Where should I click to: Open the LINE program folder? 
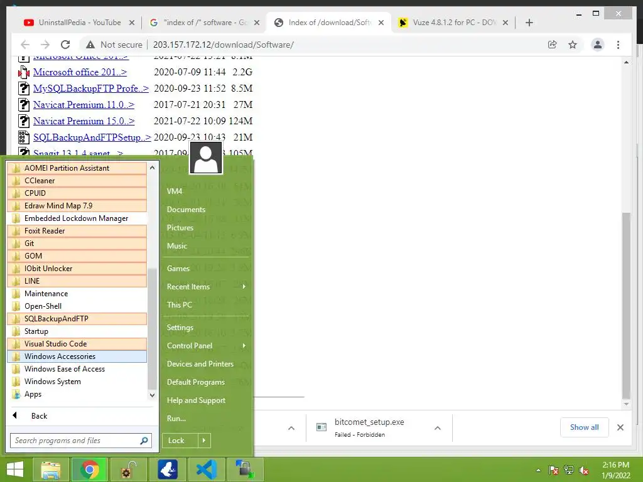coord(77,281)
